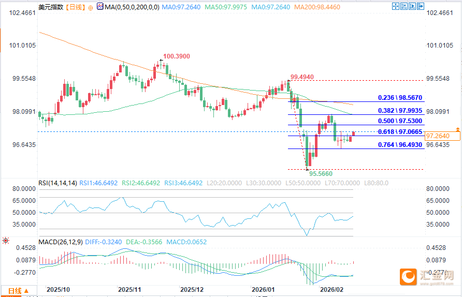
Task: Click the 2026/02 date axis label
Action: point(332,290)
